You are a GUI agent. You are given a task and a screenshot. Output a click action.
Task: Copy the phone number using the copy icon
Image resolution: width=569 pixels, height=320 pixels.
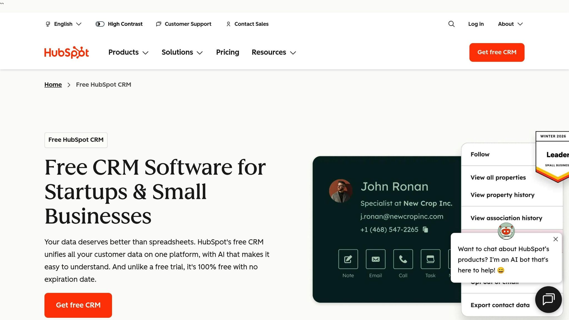pyautogui.click(x=425, y=229)
